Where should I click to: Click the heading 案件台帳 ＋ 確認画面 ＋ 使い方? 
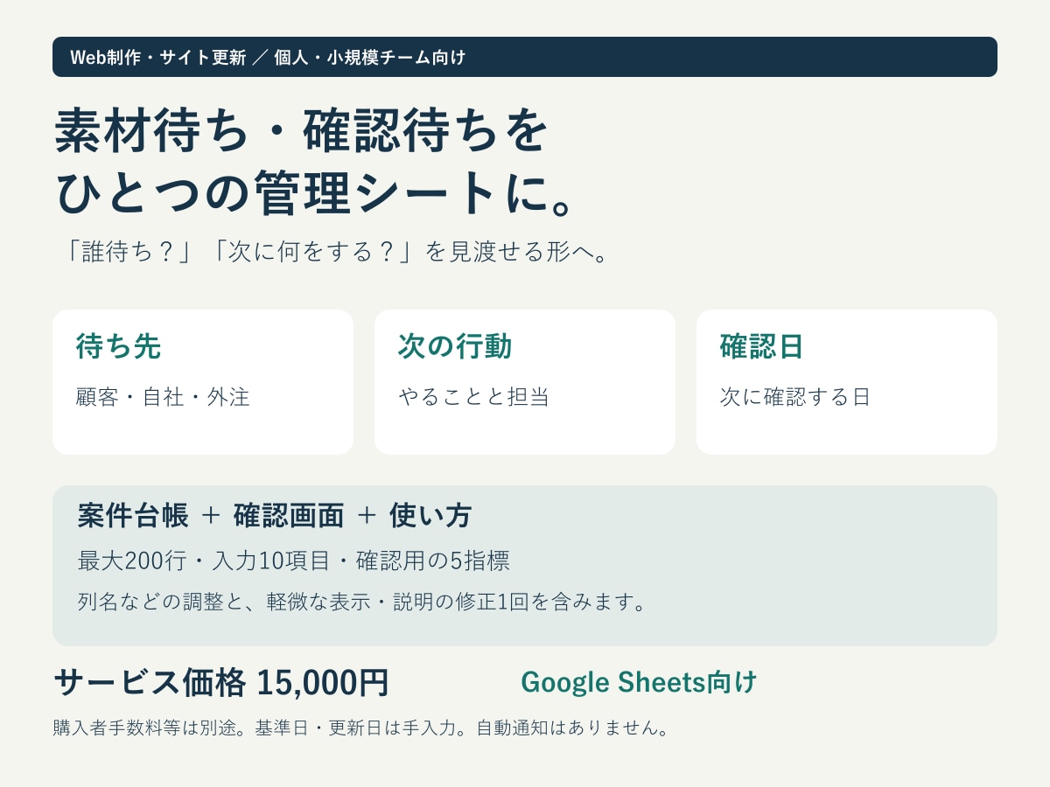(275, 516)
